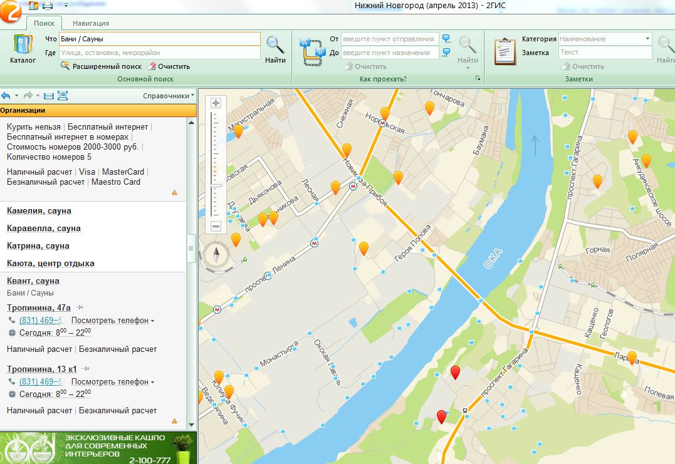Zoom in the map with plus button
The width and height of the screenshot is (675, 464).
(216, 103)
